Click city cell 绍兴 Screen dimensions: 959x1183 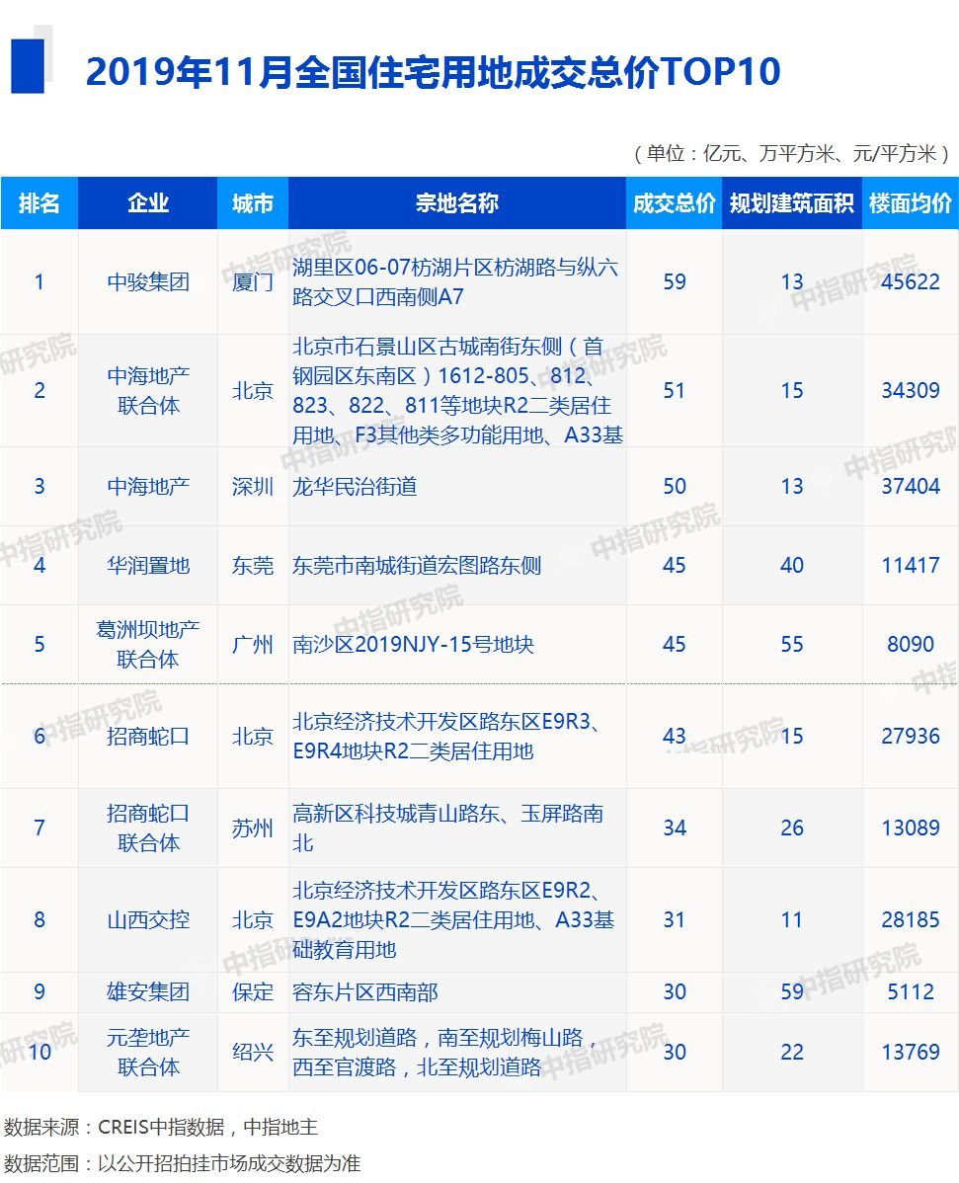tap(253, 1052)
